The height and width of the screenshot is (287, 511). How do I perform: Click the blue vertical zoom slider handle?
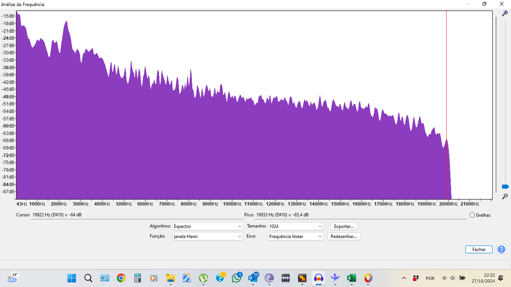[x=505, y=187]
